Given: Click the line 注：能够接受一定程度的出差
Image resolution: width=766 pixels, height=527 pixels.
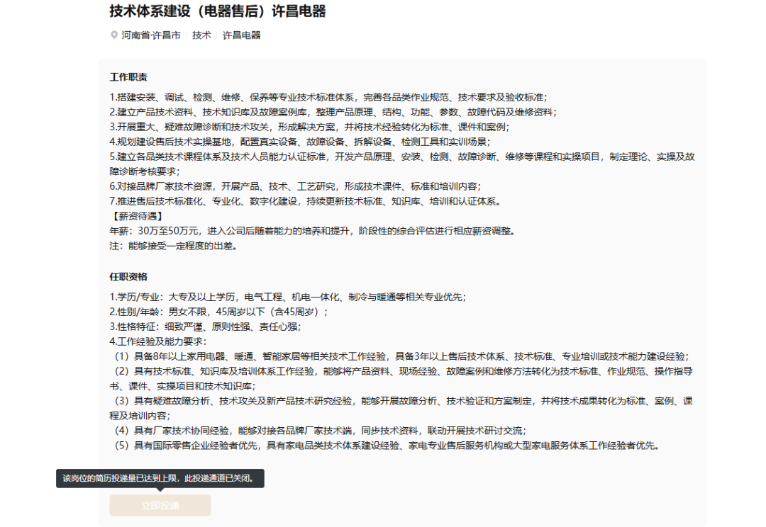Looking at the screenshot, I should click(174, 246).
